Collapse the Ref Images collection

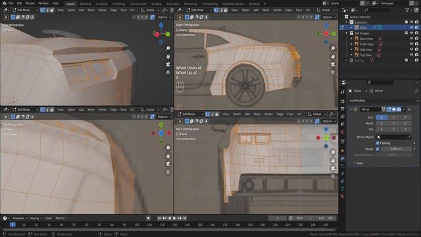tap(347, 34)
